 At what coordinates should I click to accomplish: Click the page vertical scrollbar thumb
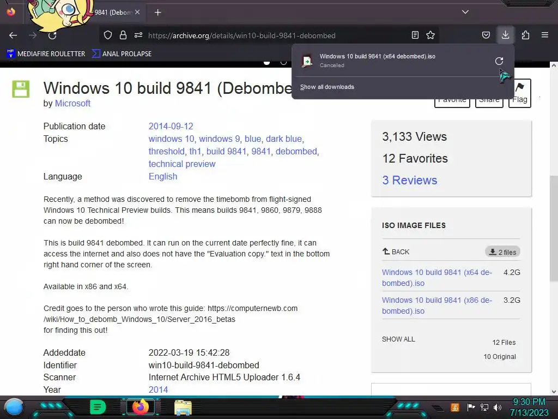pos(554,228)
